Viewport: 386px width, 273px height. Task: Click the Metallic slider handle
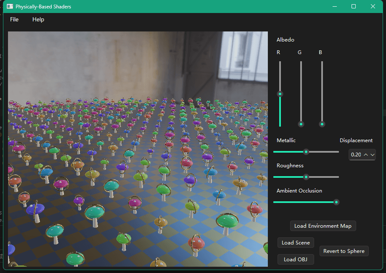click(x=306, y=152)
